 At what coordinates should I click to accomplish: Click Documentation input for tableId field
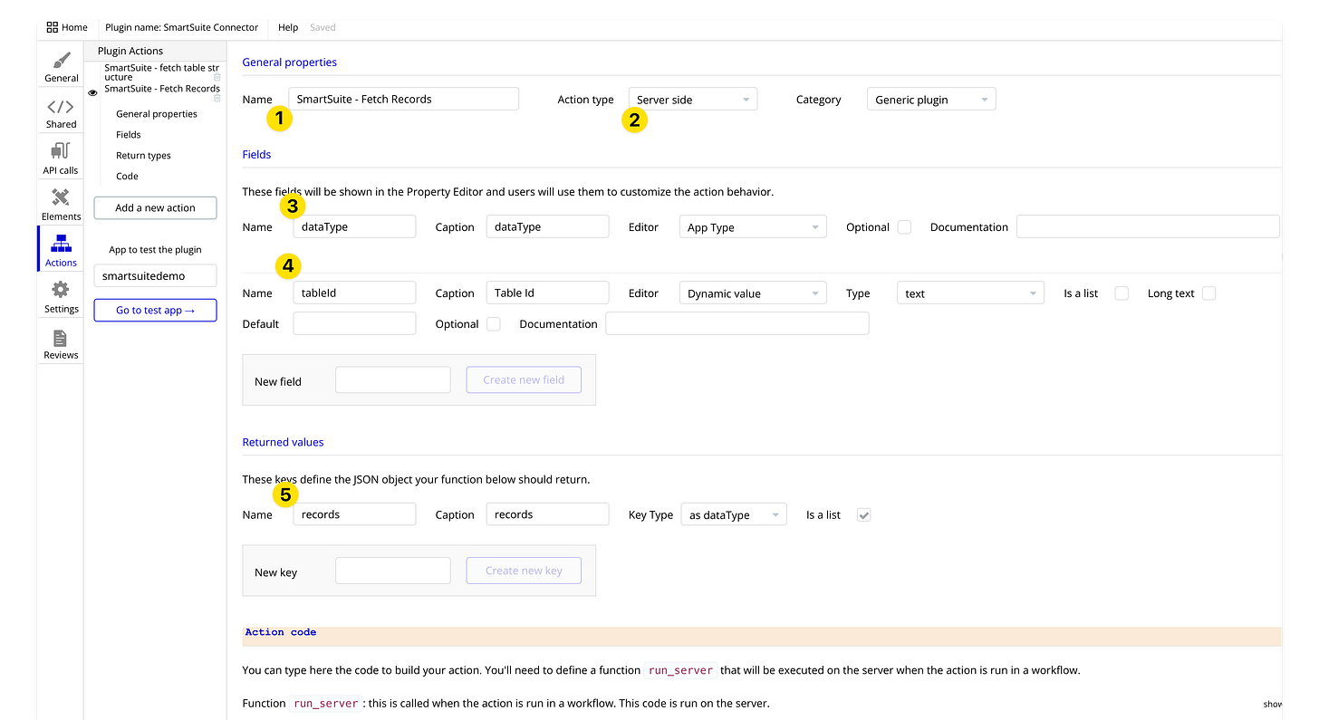click(x=737, y=323)
